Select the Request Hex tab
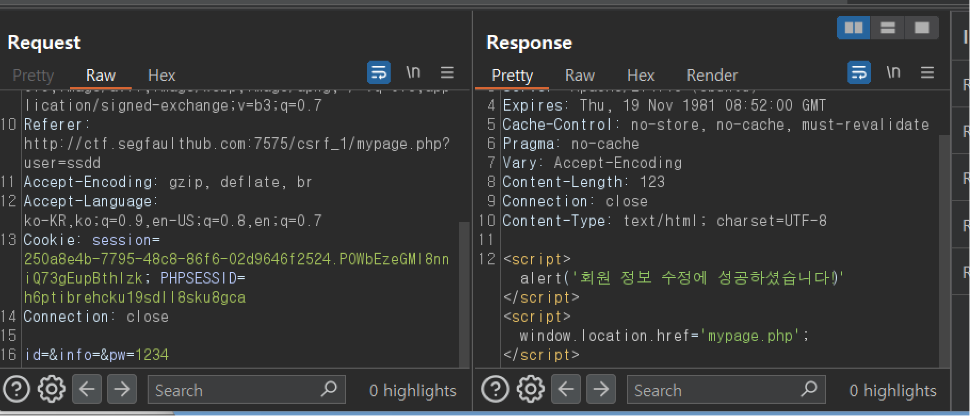Viewport: 970px width, 416px height. (161, 76)
